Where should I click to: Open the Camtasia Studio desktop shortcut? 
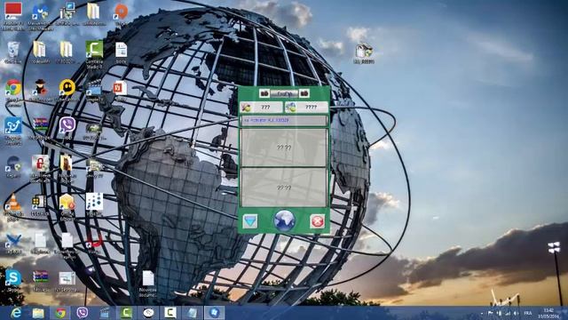click(94, 50)
